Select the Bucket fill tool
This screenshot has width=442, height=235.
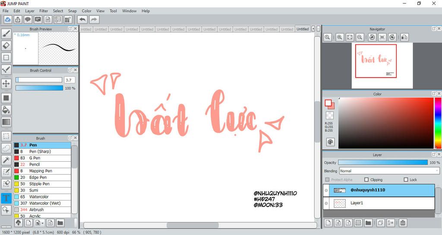click(x=6, y=110)
